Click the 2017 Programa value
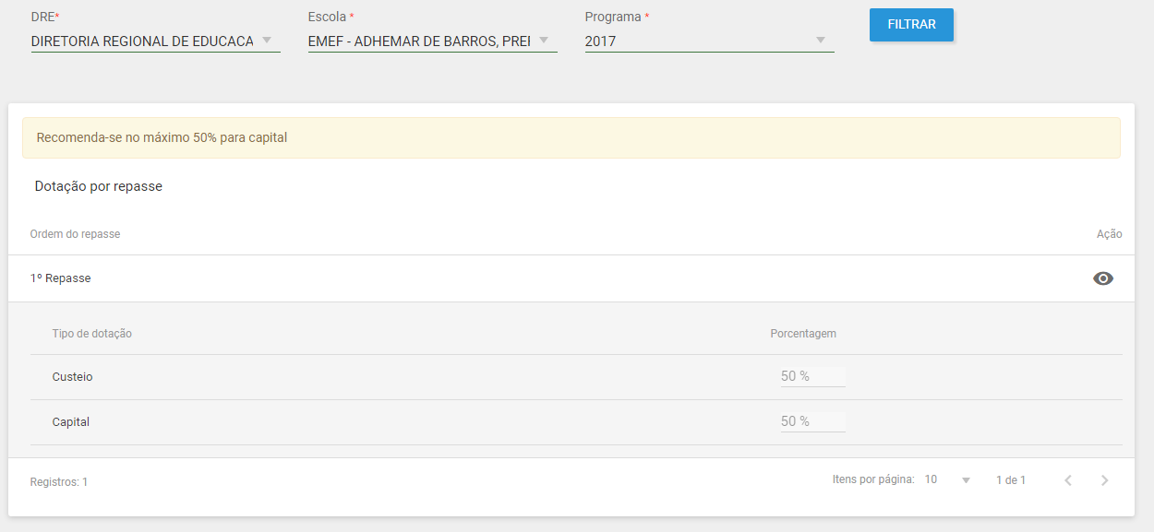This screenshot has height=532, width=1154. (x=600, y=41)
